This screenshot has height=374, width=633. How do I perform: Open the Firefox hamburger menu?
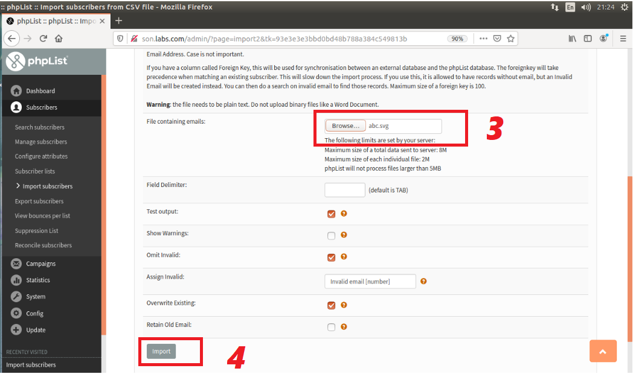click(623, 39)
